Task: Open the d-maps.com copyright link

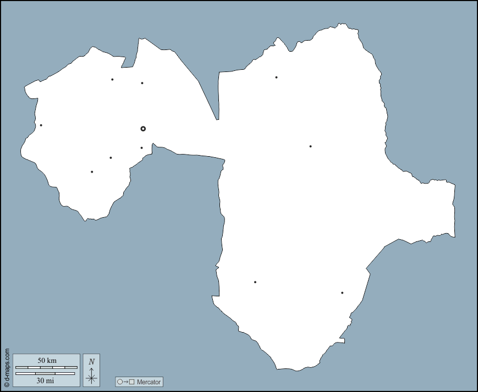Action: coord(7,368)
